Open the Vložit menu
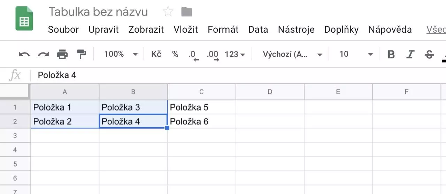This screenshot has height=194, width=446. click(x=186, y=30)
